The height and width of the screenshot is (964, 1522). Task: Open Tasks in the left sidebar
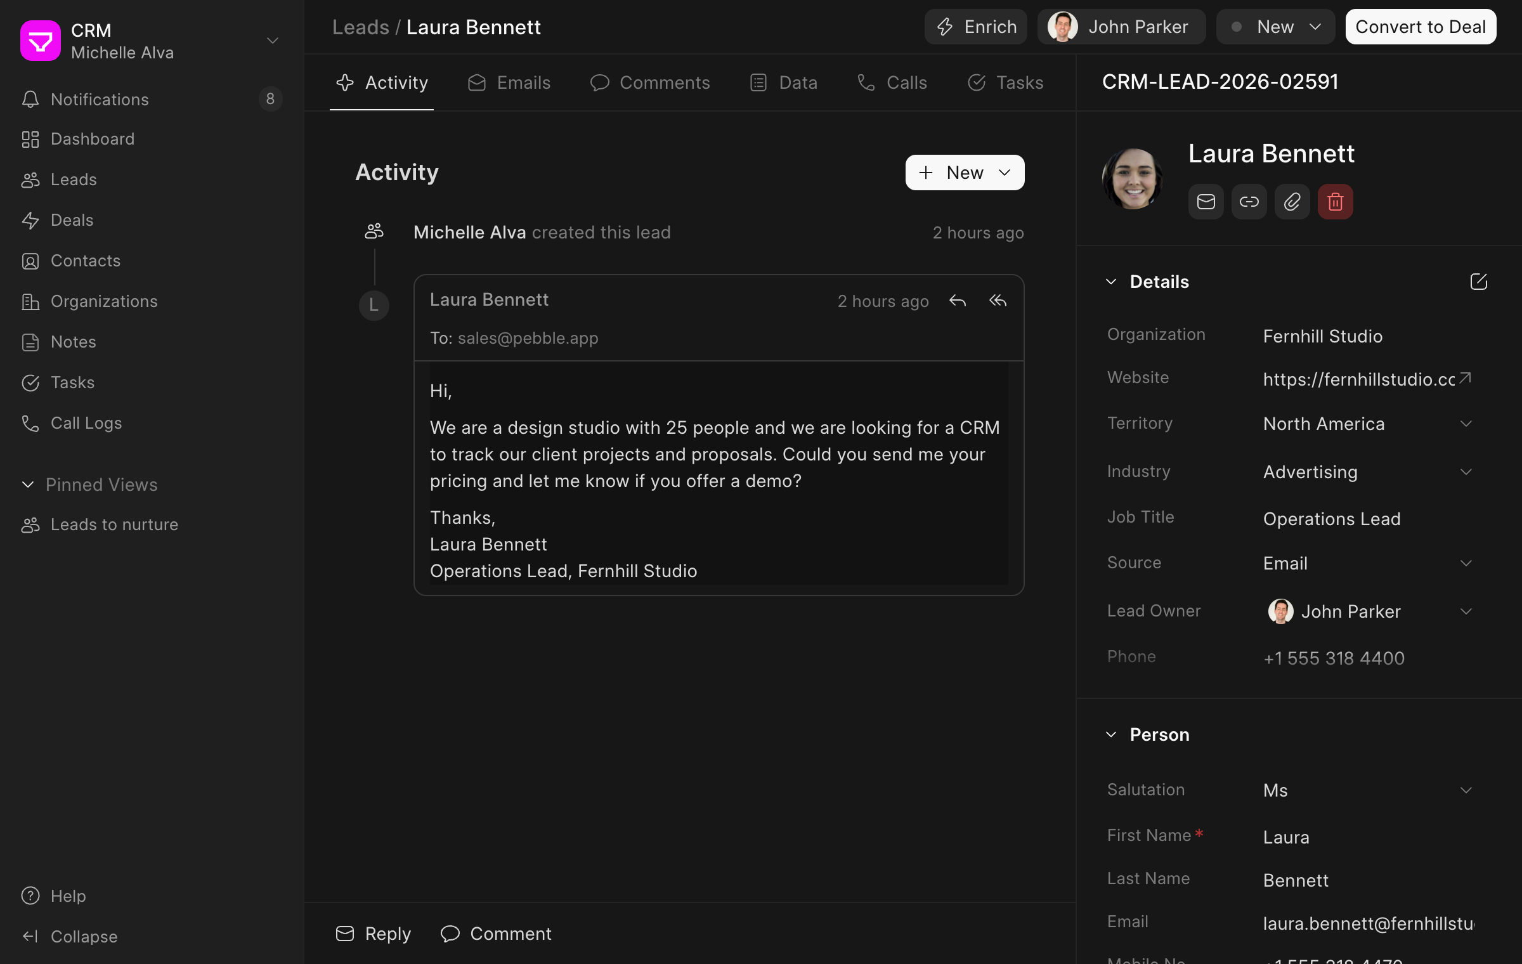152,382
